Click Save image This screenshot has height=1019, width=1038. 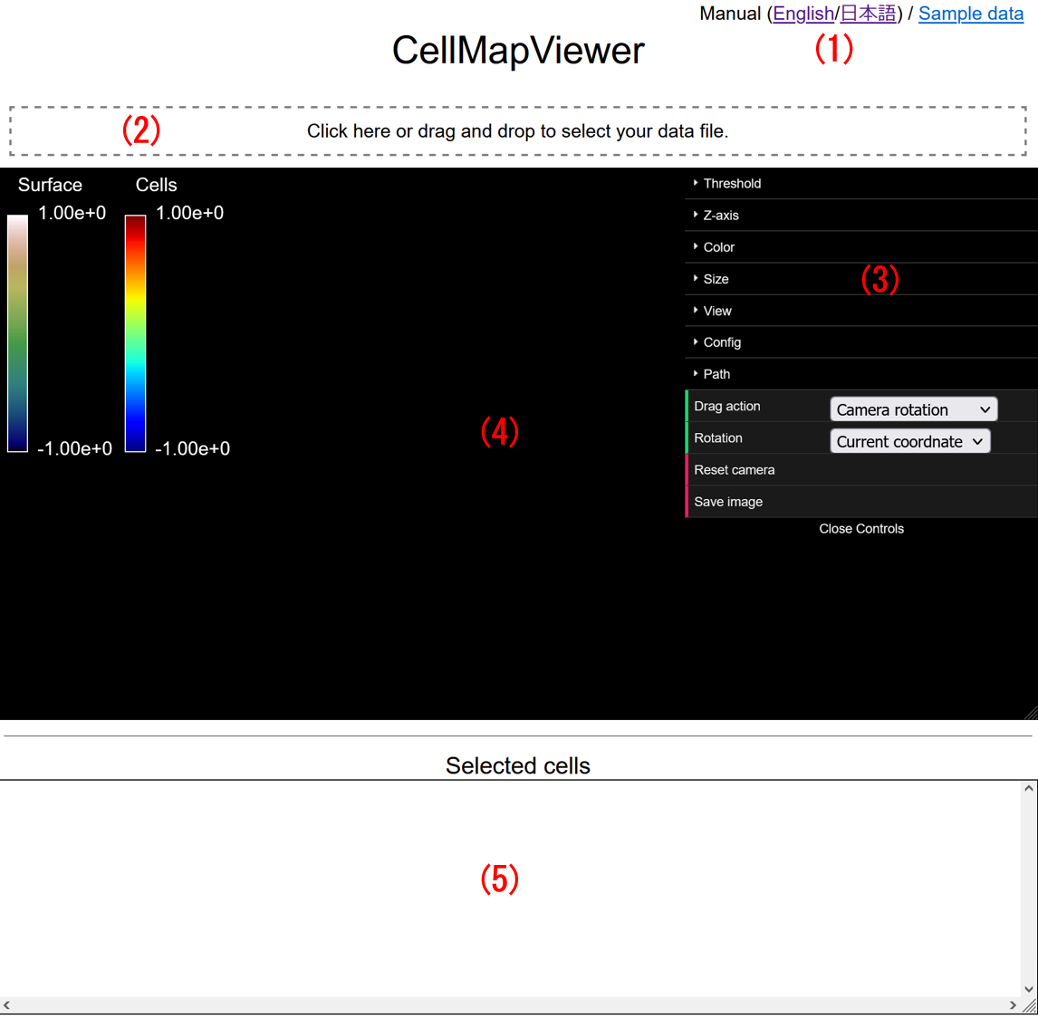727,501
